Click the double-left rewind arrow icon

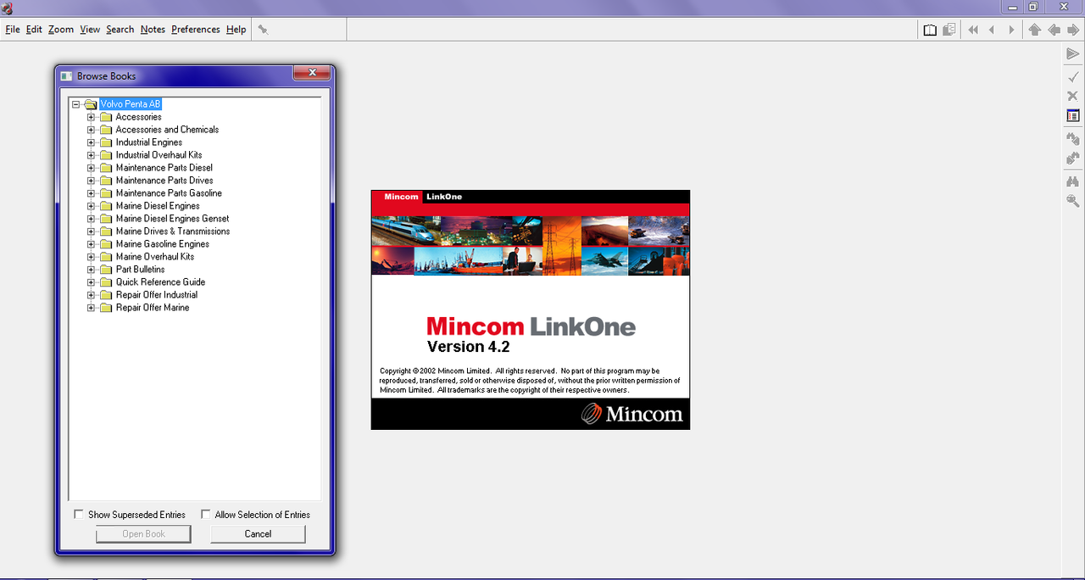[972, 30]
